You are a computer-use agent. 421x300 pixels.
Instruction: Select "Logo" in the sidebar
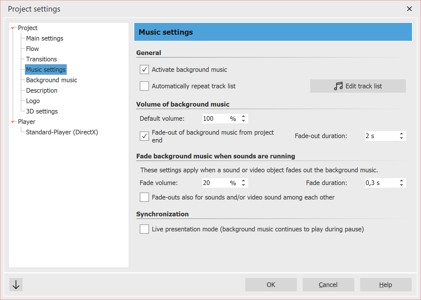[x=32, y=101]
